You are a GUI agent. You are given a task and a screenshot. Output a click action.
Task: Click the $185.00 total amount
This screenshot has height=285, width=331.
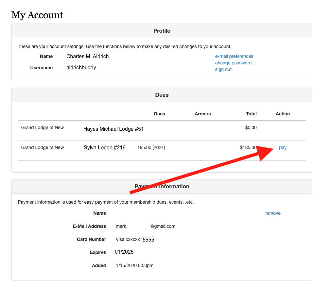[x=248, y=147]
